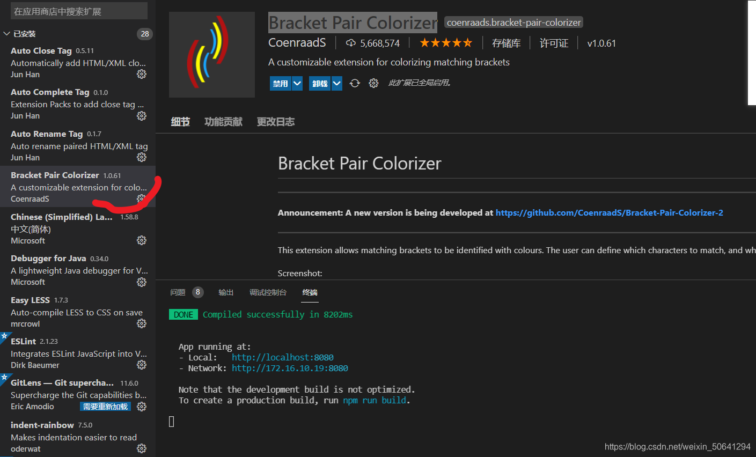This screenshot has width=756, height=457.
Task: Open settings gear for Chinese (Simplified) Language Pack
Action: tap(141, 240)
